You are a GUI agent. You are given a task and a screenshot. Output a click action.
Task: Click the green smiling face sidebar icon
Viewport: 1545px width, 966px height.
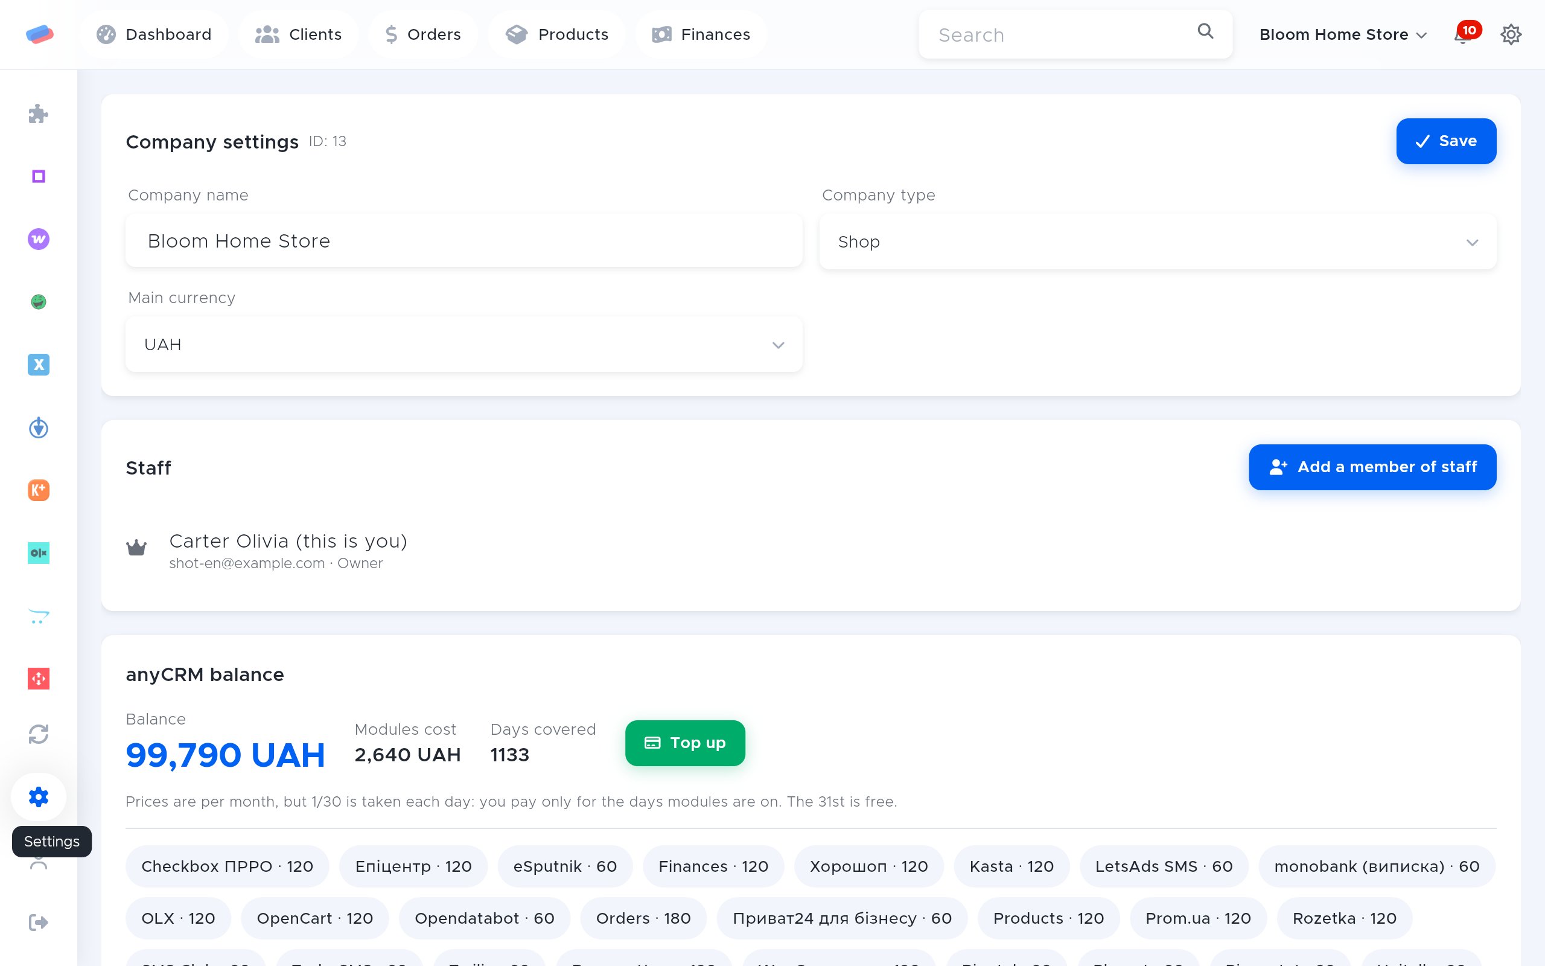click(38, 301)
